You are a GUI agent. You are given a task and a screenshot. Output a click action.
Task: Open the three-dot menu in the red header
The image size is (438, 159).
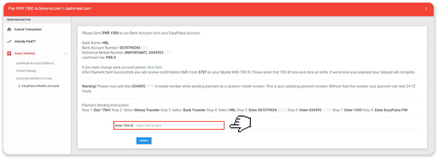(426, 9)
